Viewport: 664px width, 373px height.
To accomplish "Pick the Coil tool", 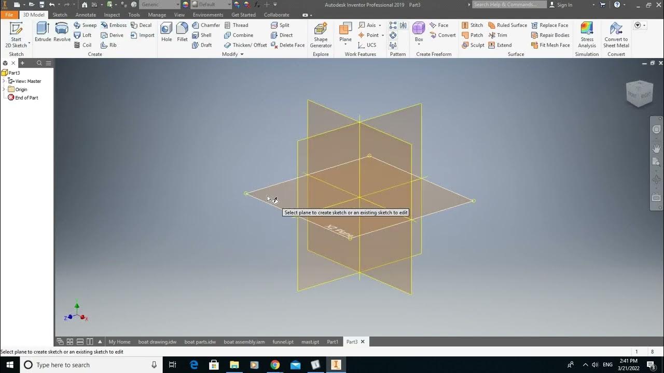I will [82, 45].
